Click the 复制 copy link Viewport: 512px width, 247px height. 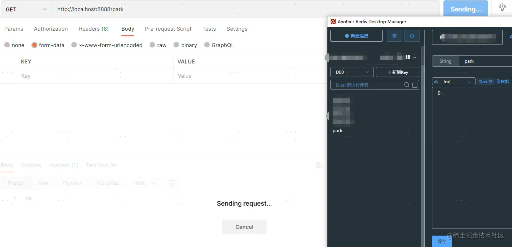[x=503, y=82]
